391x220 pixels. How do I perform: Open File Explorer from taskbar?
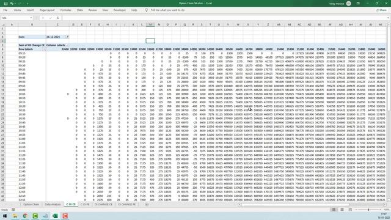point(15,216)
